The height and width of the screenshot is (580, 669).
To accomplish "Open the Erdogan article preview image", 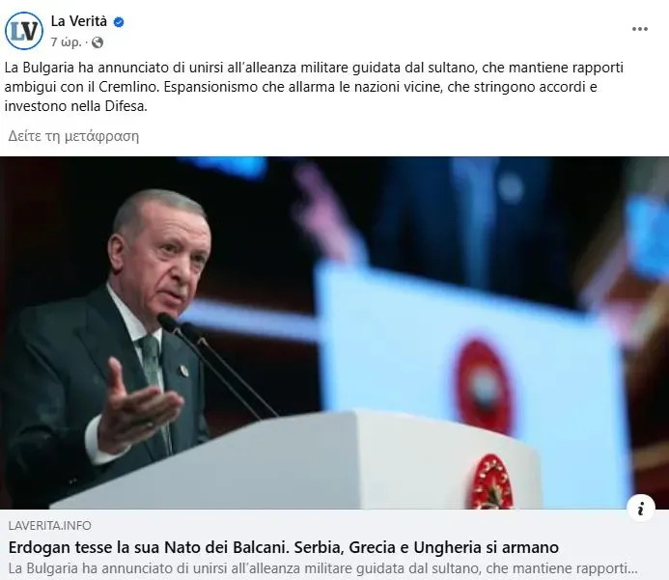I will coord(334,333).
